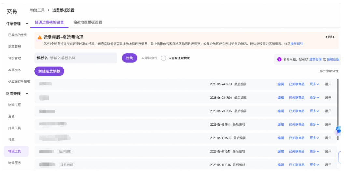Open 更多 dropdown for 2025-06-23 17:06 row

pyautogui.click(x=314, y=97)
